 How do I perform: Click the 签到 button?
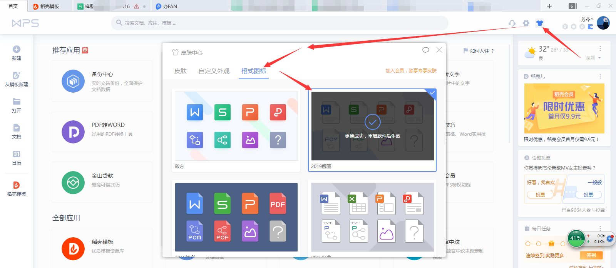point(591,255)
